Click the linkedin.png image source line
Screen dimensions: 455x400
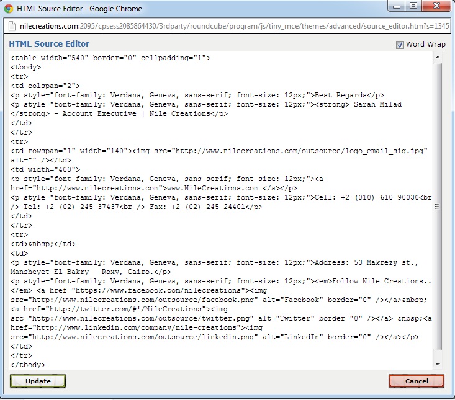pyautogui.click(x=215, y=337)
